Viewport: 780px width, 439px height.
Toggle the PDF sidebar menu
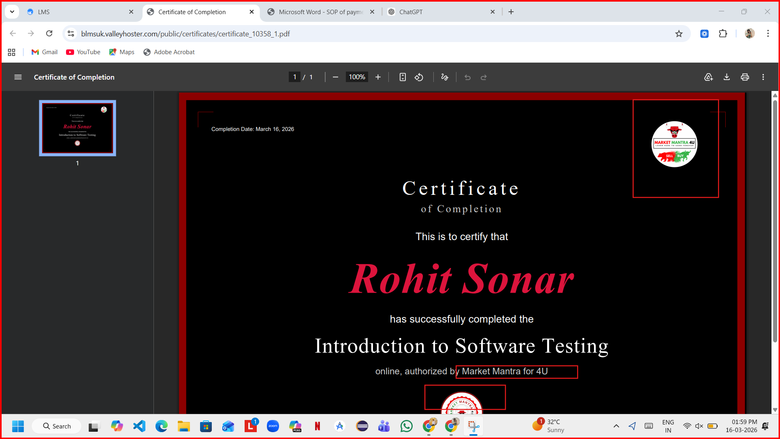coord(18,77)
